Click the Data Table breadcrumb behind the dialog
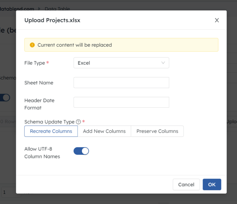Screen dimensions: 237x204 57,9
